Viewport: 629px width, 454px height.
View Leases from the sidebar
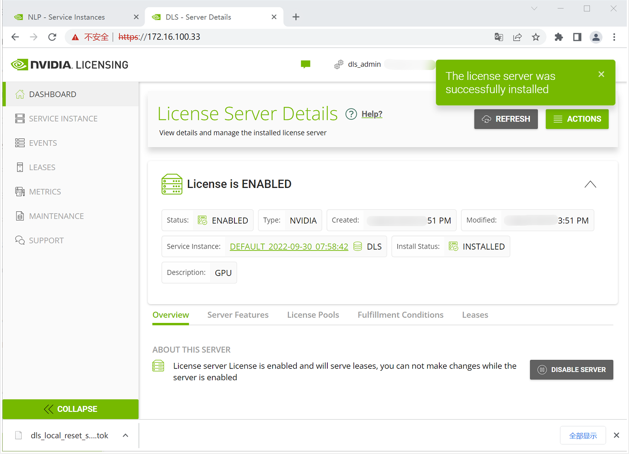click(x=42, y=167)
